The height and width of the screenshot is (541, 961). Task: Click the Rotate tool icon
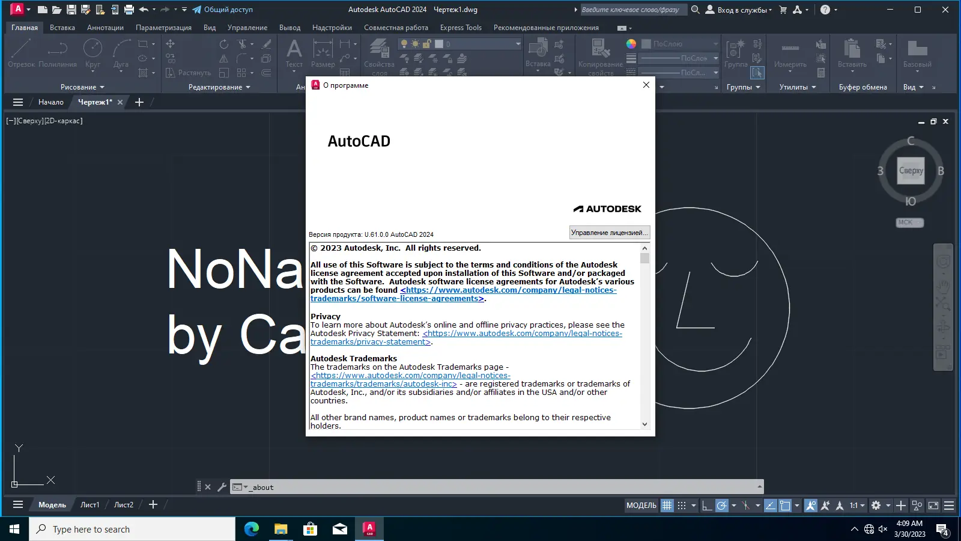223,44
